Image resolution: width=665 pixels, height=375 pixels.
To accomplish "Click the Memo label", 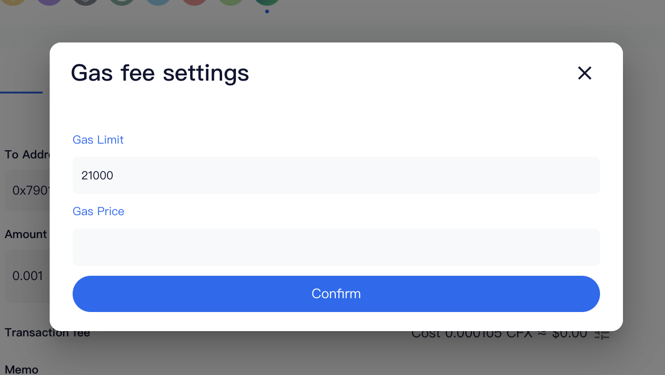I will coord(21,370).
